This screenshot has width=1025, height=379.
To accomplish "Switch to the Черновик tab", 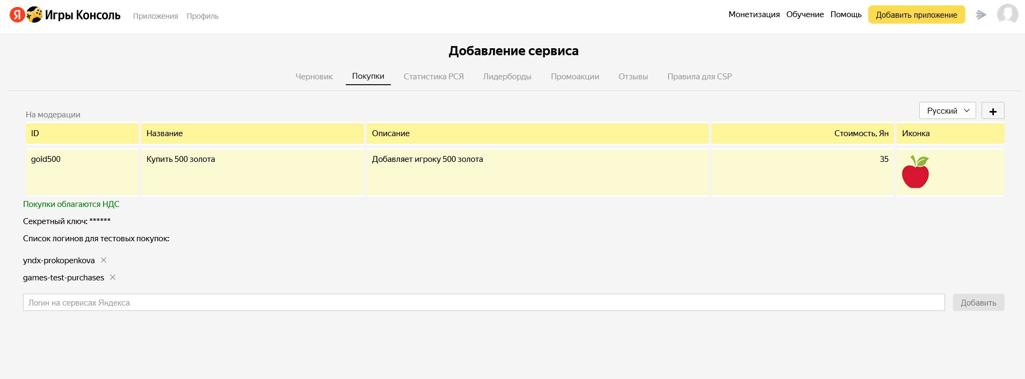I will (314, 77).
